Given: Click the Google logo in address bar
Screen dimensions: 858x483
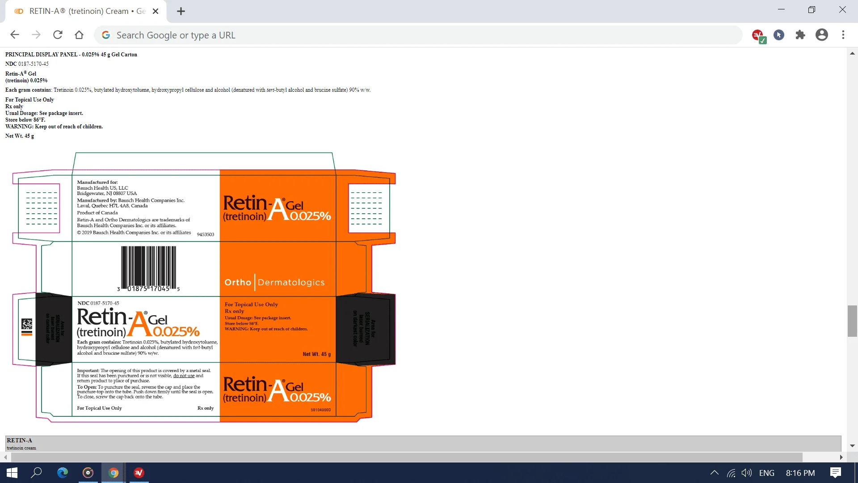Looking at the screenshot, I should (106, 35).
